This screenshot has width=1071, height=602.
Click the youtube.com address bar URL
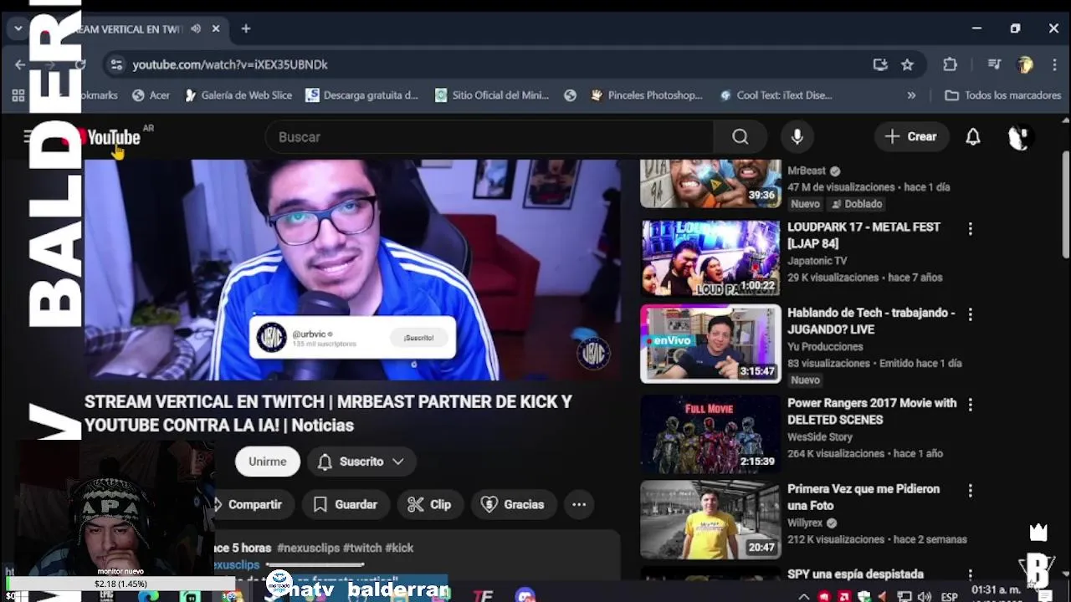click(x=230, y=64)
